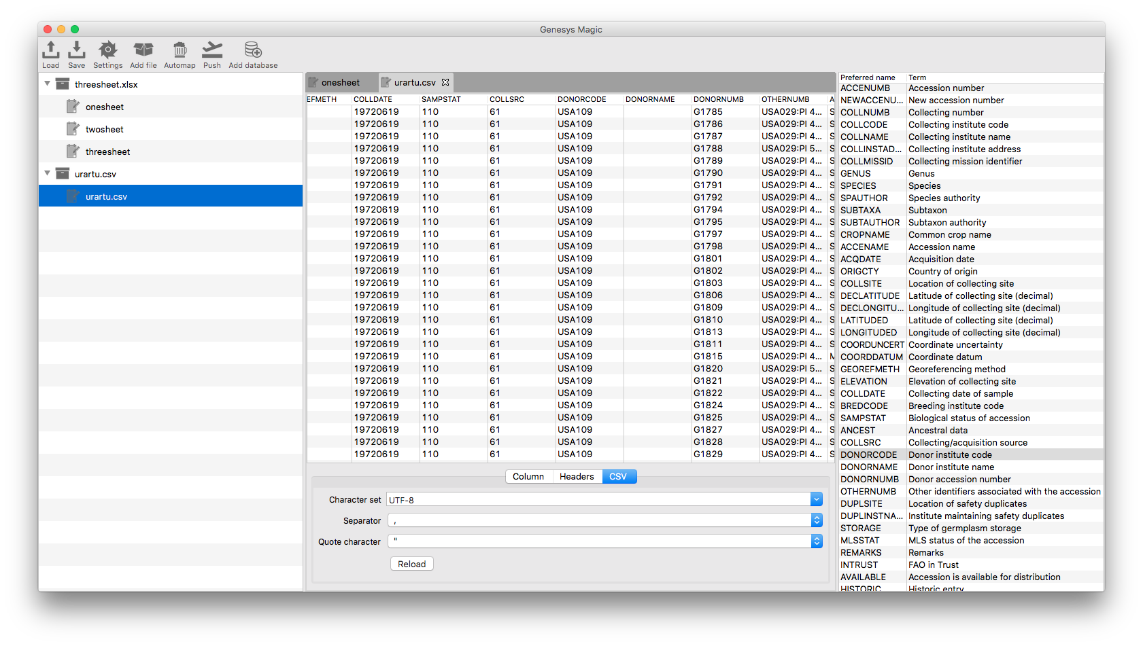Click the selected urartu.csv sheet icon
The height and width of the screenshot is (646, 1143).
click(x=73, y=196)
